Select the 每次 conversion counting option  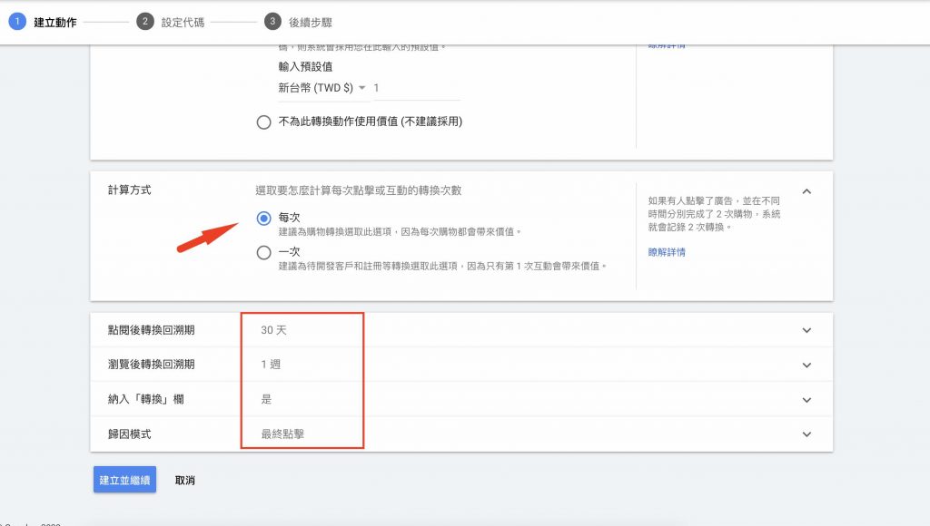click(262, 217)
